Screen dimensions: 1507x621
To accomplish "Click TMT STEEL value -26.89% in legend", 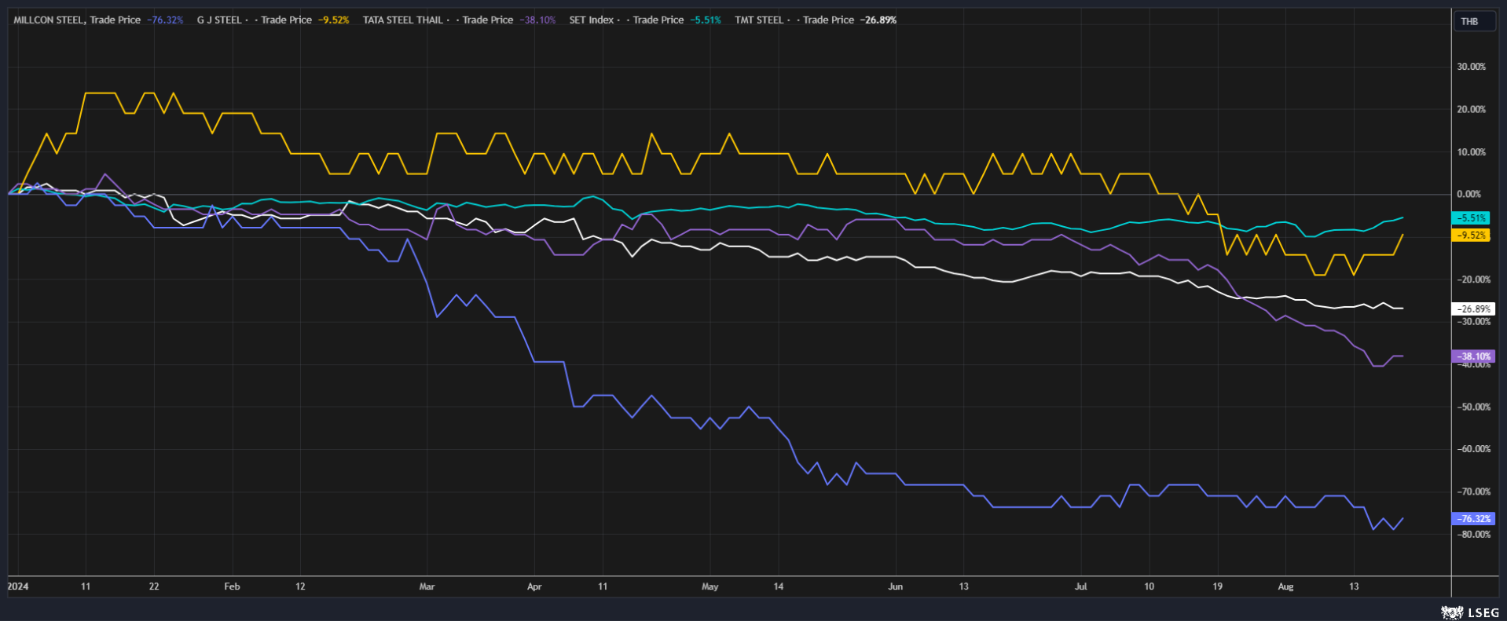I will click(x=878, y=20).
